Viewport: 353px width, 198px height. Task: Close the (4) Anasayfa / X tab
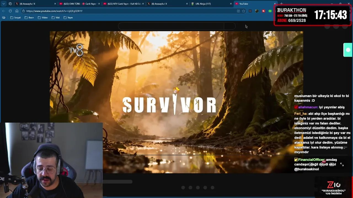(55, 4)
